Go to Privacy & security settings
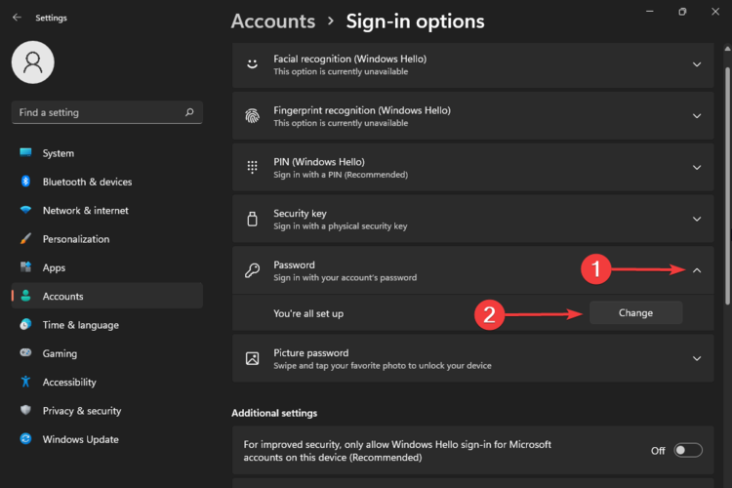This screenshot has width=732, height=488. (81, 411)
